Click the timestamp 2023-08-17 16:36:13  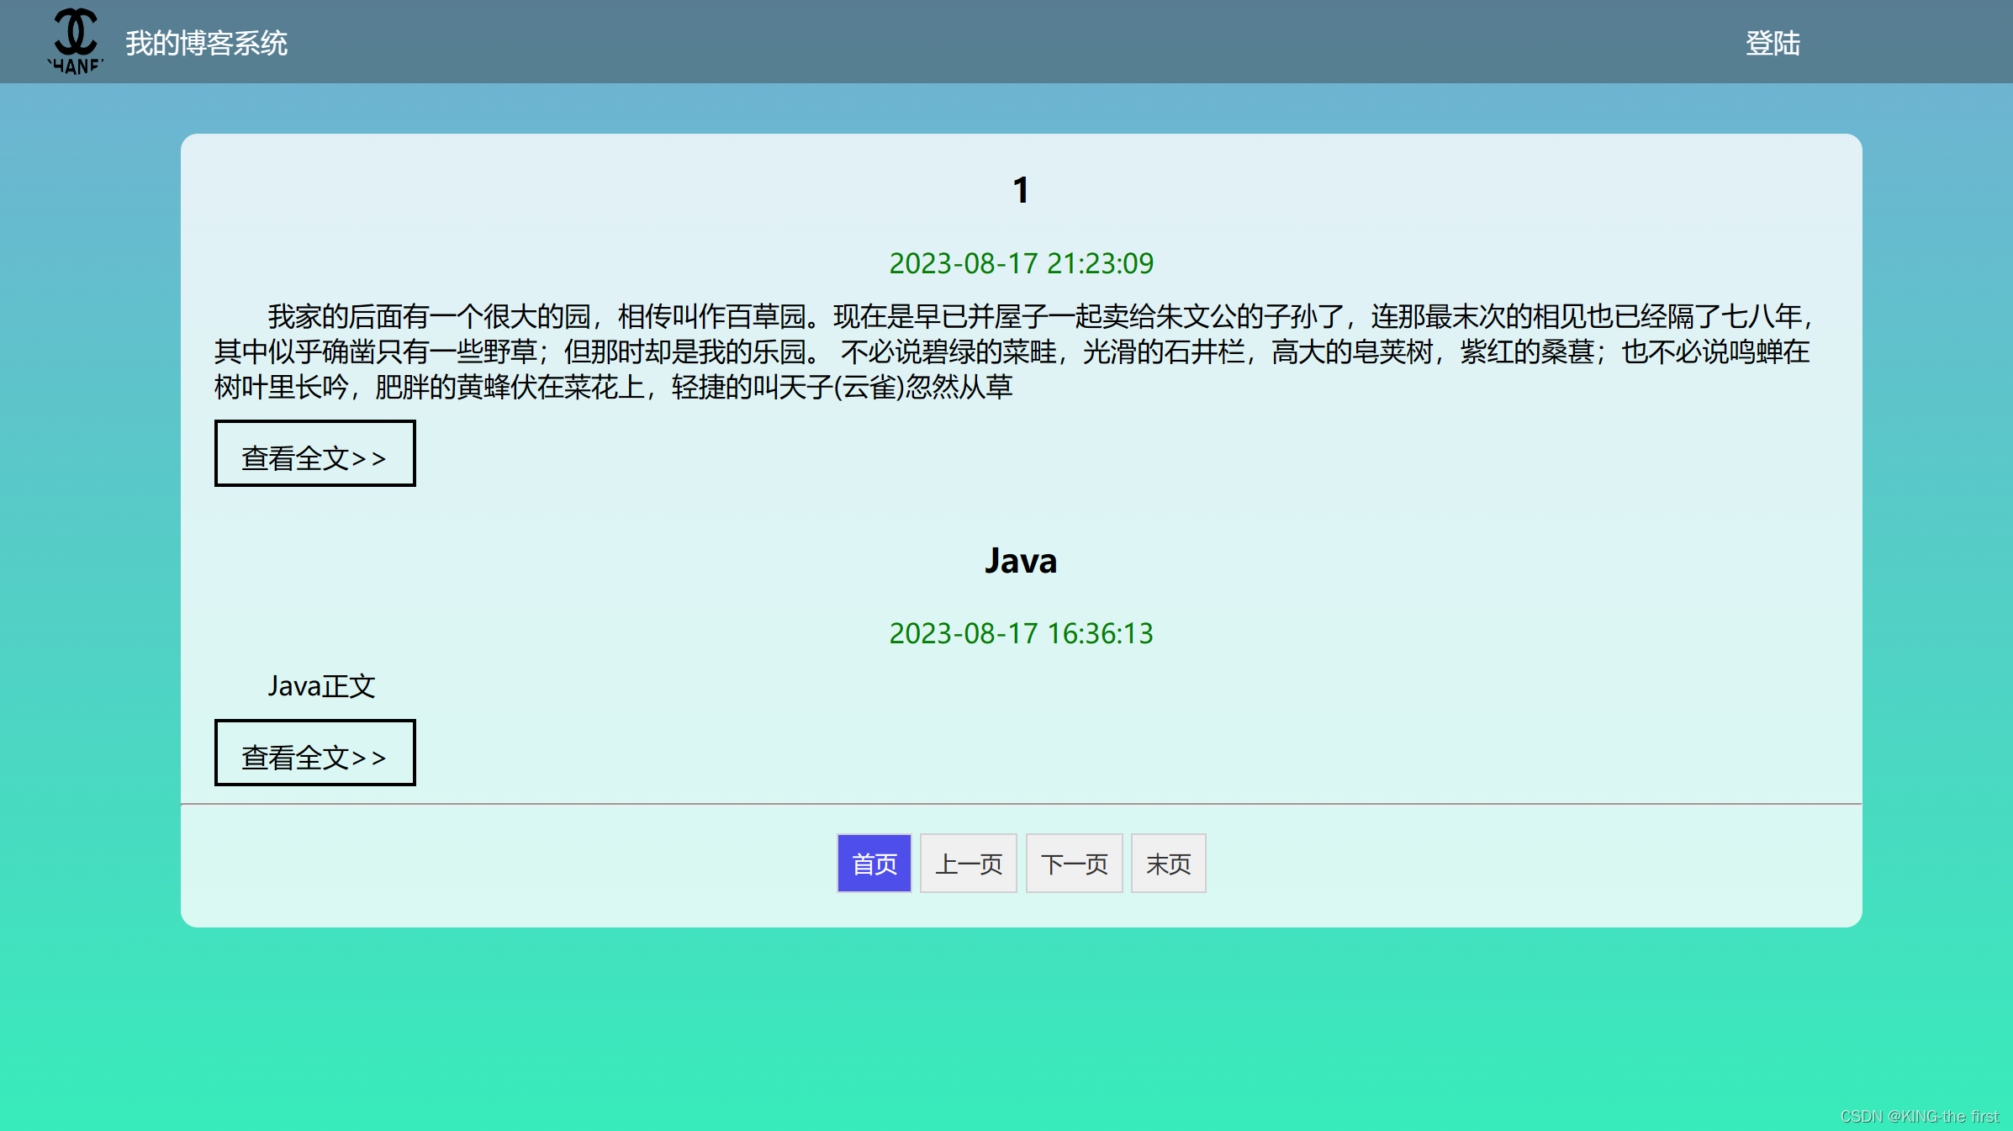tap(1021, 634)
